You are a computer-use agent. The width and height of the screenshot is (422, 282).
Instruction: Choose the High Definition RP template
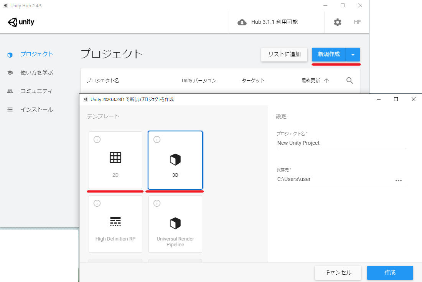115,224
